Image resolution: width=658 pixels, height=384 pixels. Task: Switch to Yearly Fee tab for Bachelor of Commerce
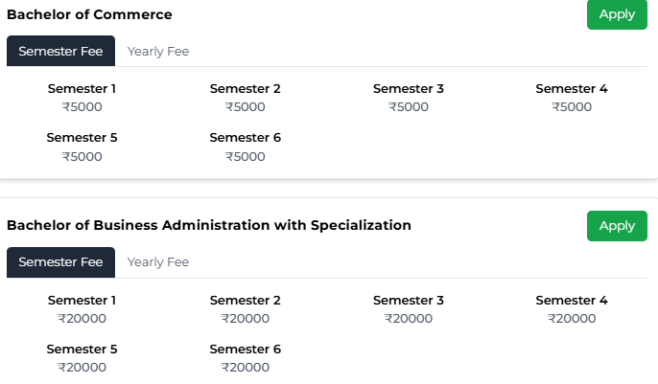pyautogui.click(x=158, y=52)
